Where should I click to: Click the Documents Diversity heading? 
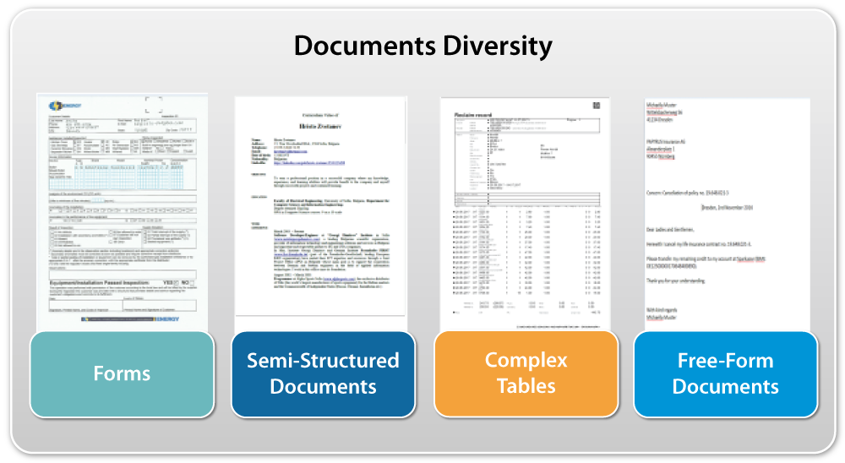pos(423,46)
